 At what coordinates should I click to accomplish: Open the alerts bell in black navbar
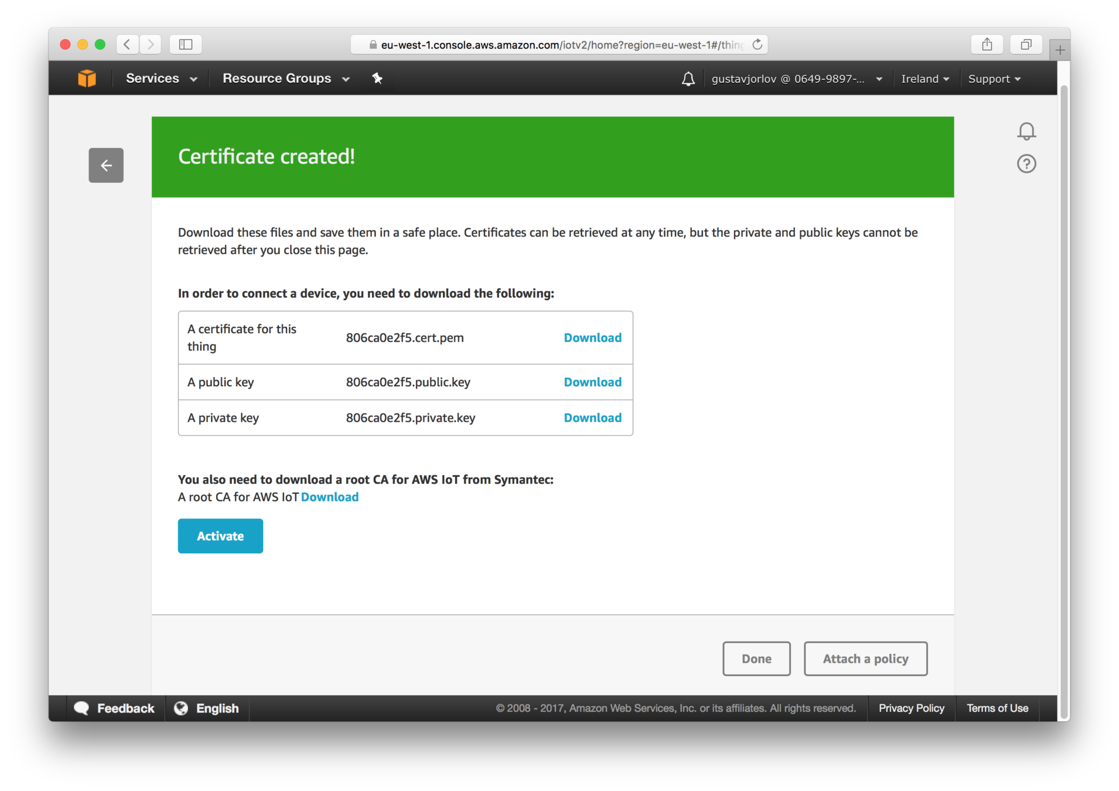(688, 79)
